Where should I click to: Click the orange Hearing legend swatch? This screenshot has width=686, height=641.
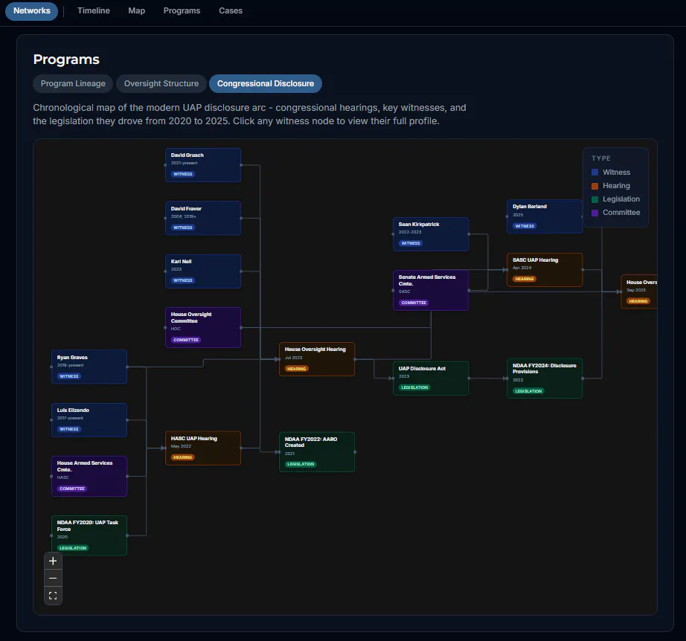[594, 186]
